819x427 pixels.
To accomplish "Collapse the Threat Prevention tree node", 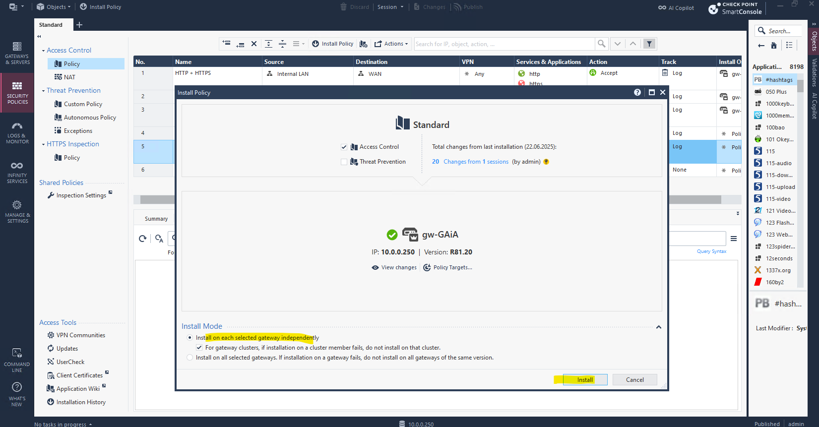I will 44,91.
